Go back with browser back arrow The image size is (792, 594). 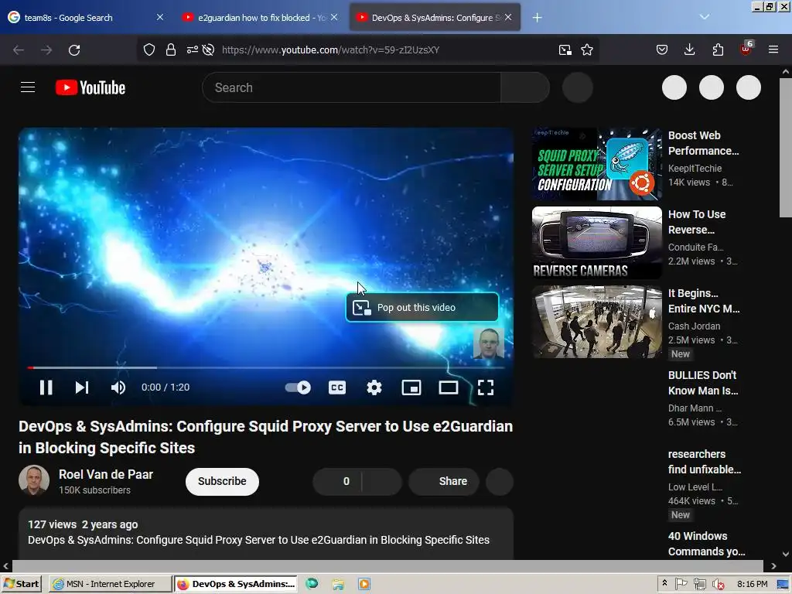coord(19,50)
